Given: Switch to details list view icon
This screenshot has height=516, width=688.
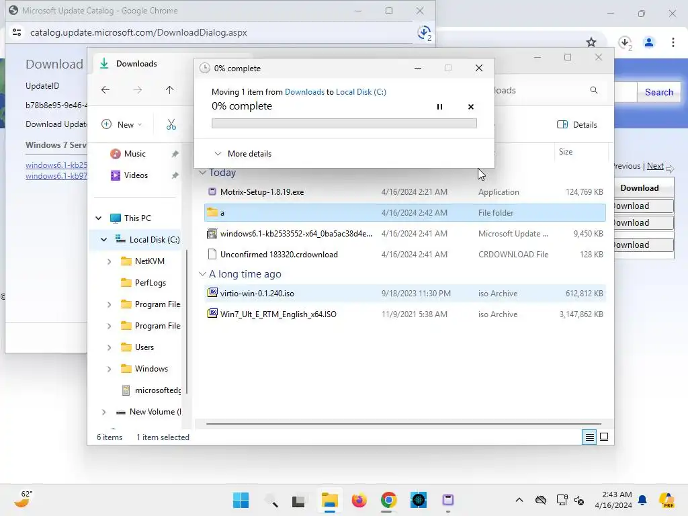Looking at the screenshot, I should coord(589,437).
